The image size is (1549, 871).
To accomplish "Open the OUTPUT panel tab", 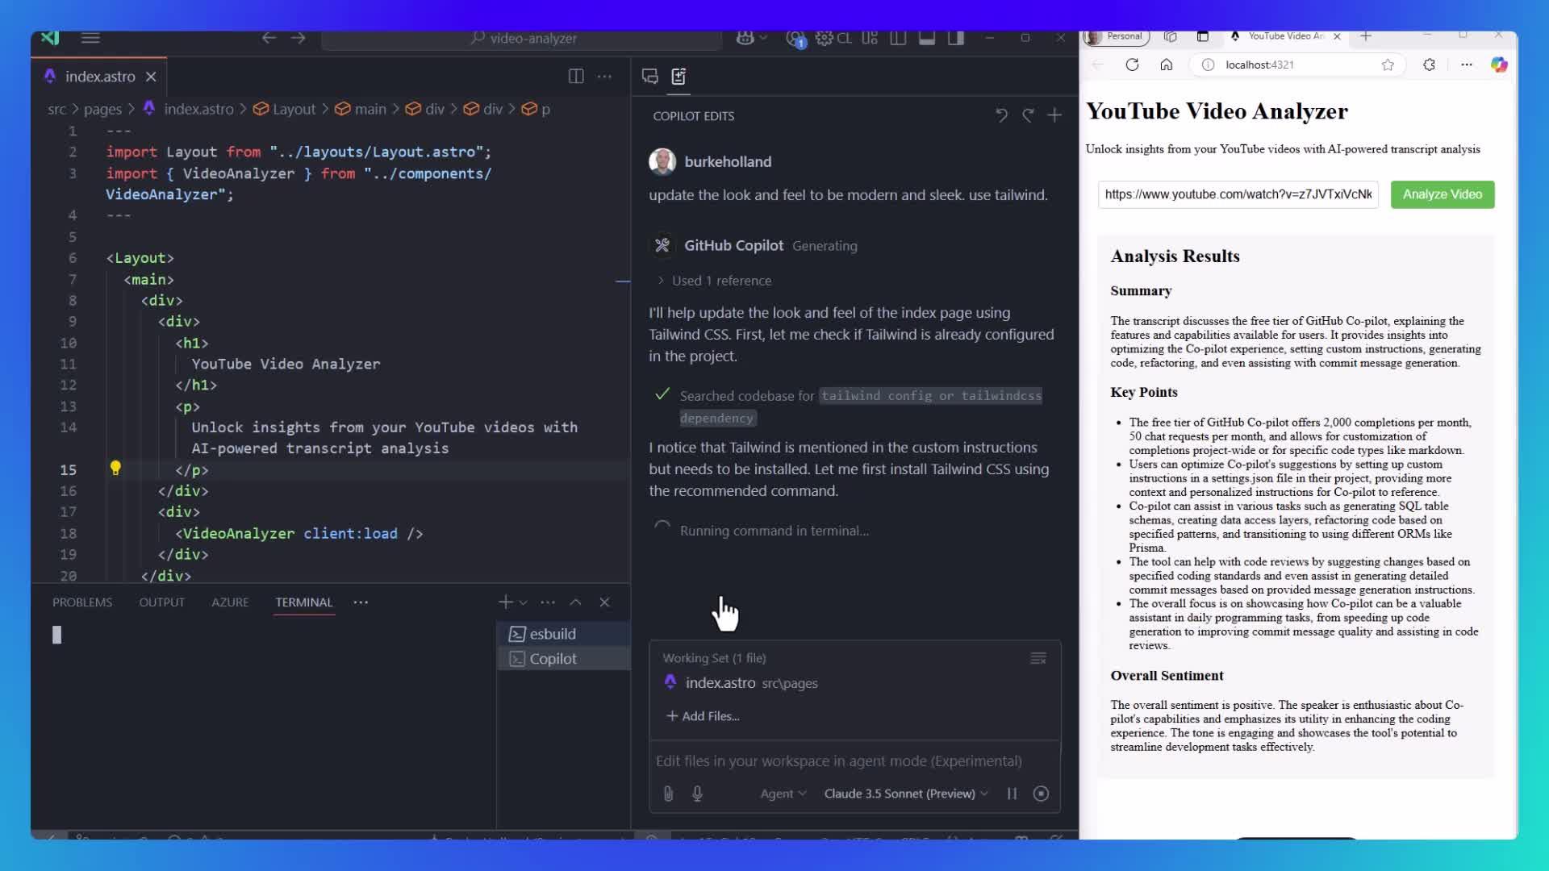I will (162, 602).
